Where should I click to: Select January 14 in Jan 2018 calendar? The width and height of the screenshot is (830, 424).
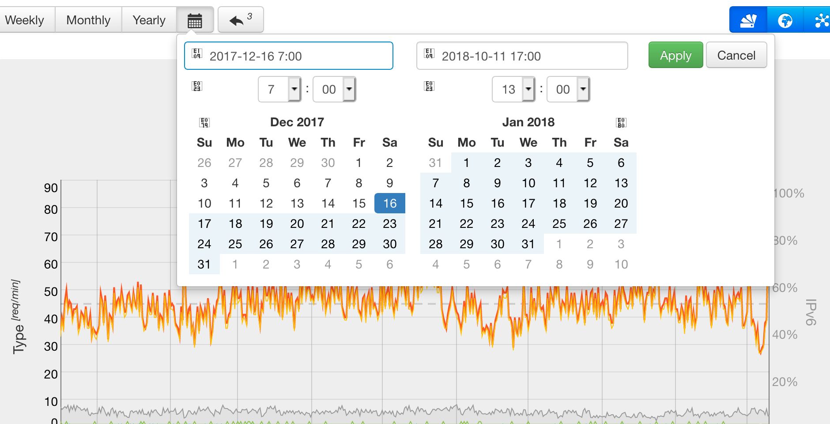point(436,203)
